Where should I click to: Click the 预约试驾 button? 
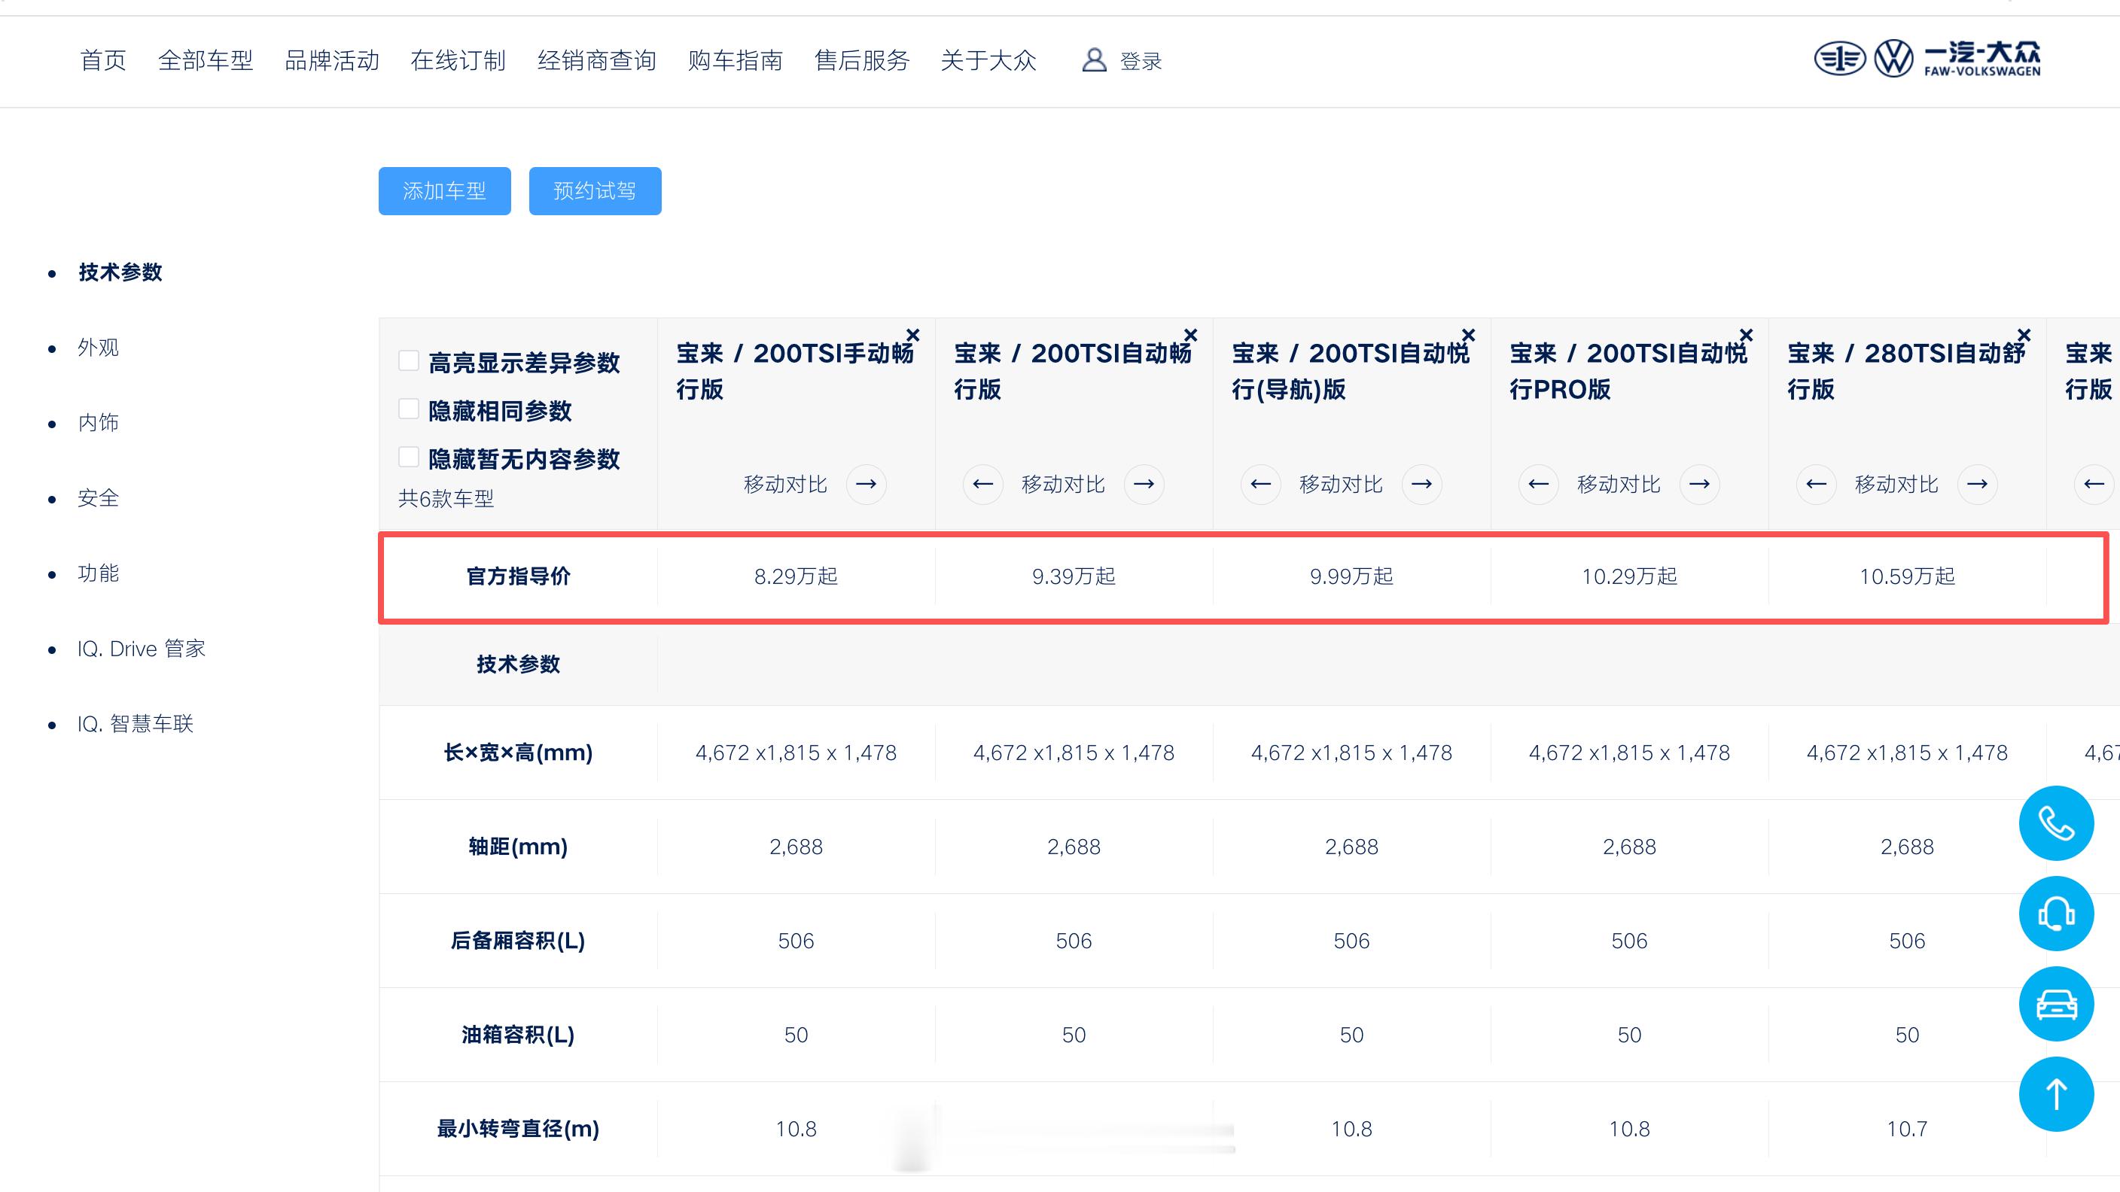pos(594,191)
